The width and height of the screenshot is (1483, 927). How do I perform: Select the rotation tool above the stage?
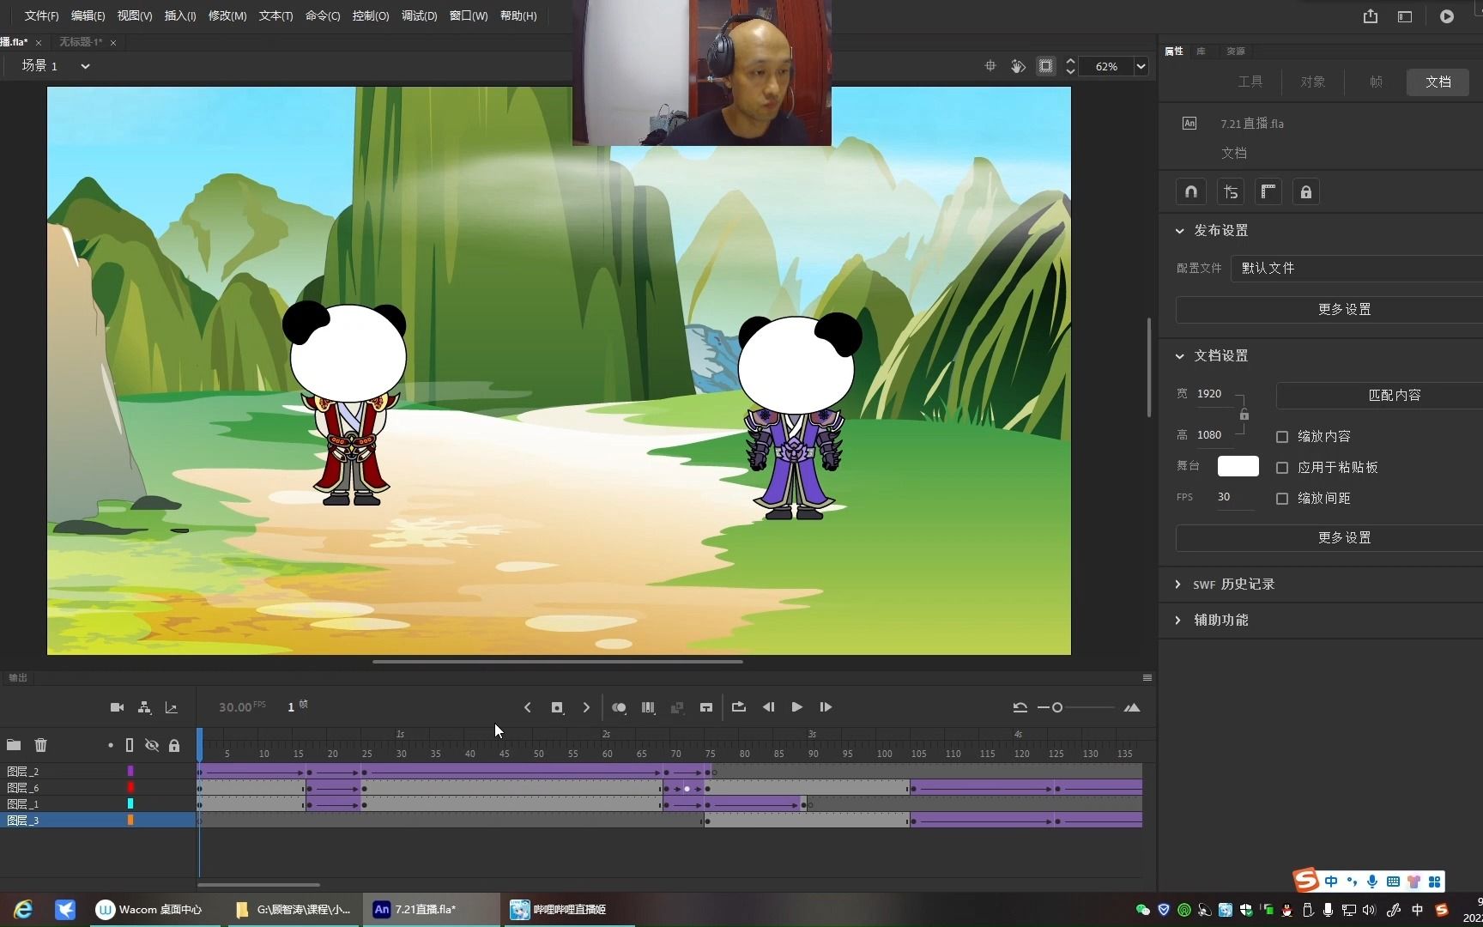pos(1018,66)
